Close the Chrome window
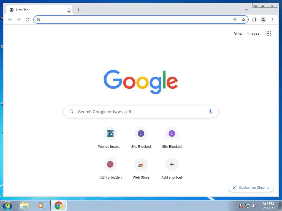282x211 pixels. (272, 5)
